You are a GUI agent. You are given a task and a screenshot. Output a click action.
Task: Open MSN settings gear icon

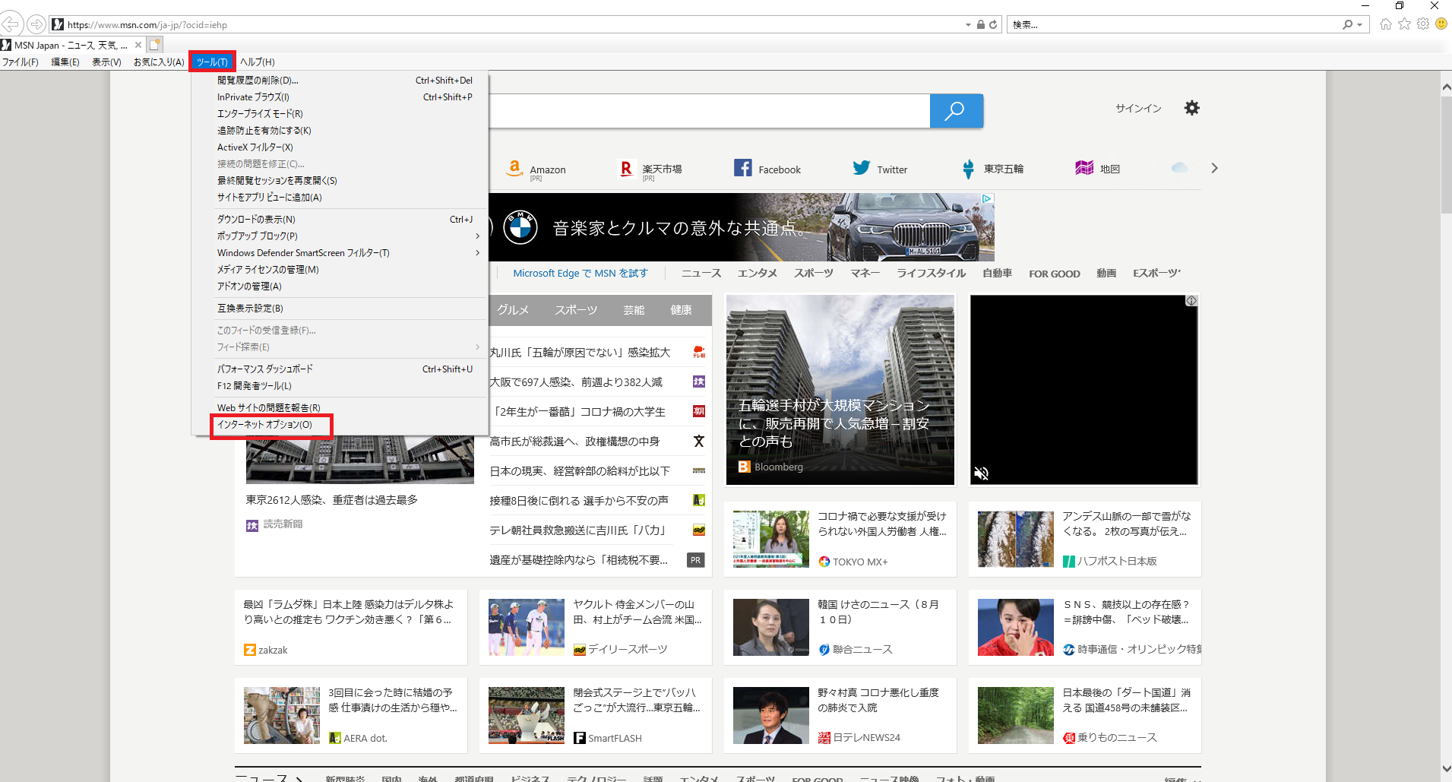[1191, 108]
